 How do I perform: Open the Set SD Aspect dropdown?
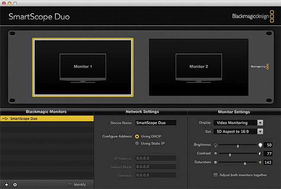(238, 131)
